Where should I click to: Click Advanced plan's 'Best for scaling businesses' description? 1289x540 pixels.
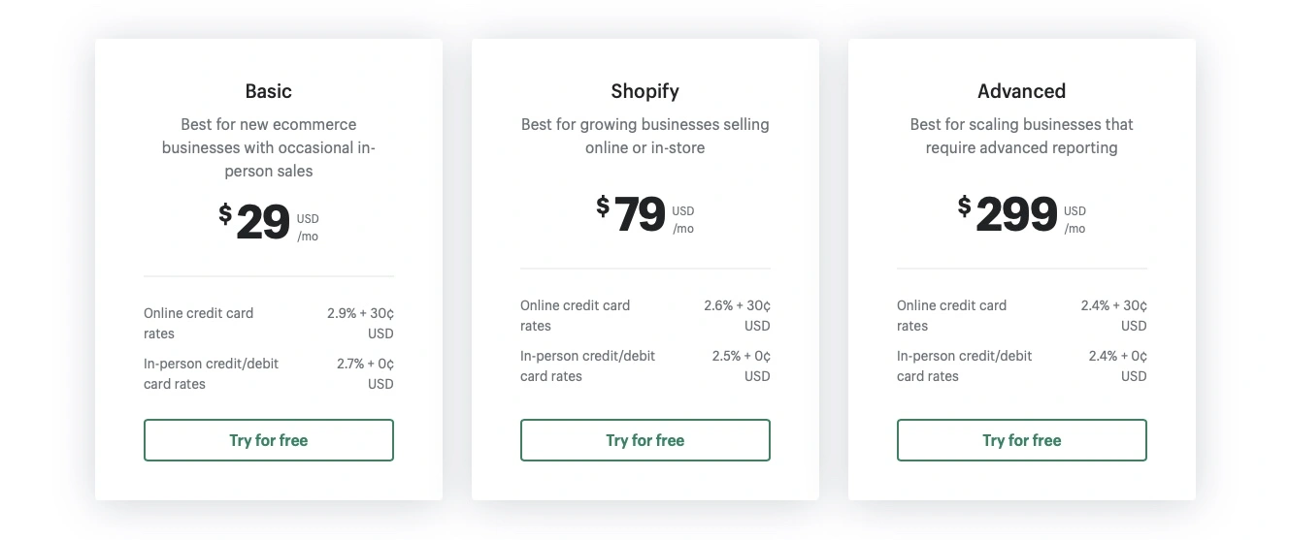pyautogui.click(x=1021, y=136)
